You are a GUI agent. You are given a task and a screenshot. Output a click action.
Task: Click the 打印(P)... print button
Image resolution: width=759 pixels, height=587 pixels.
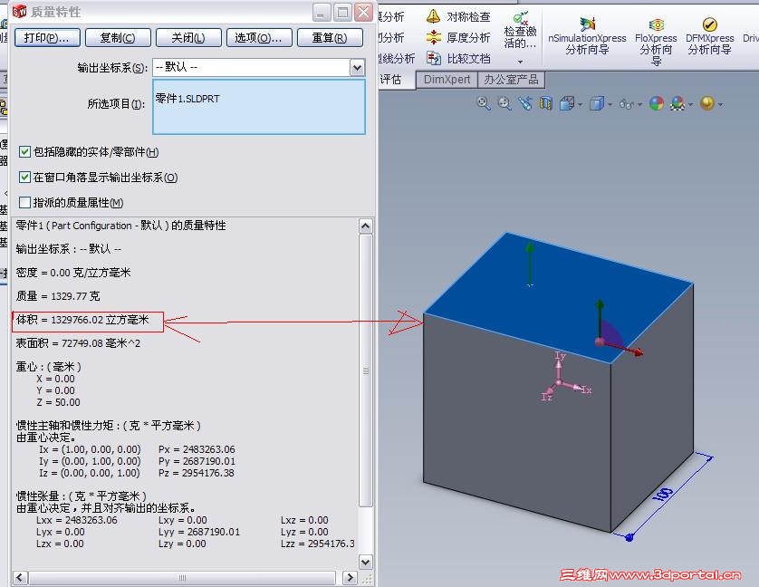click(x=47, y=38)
